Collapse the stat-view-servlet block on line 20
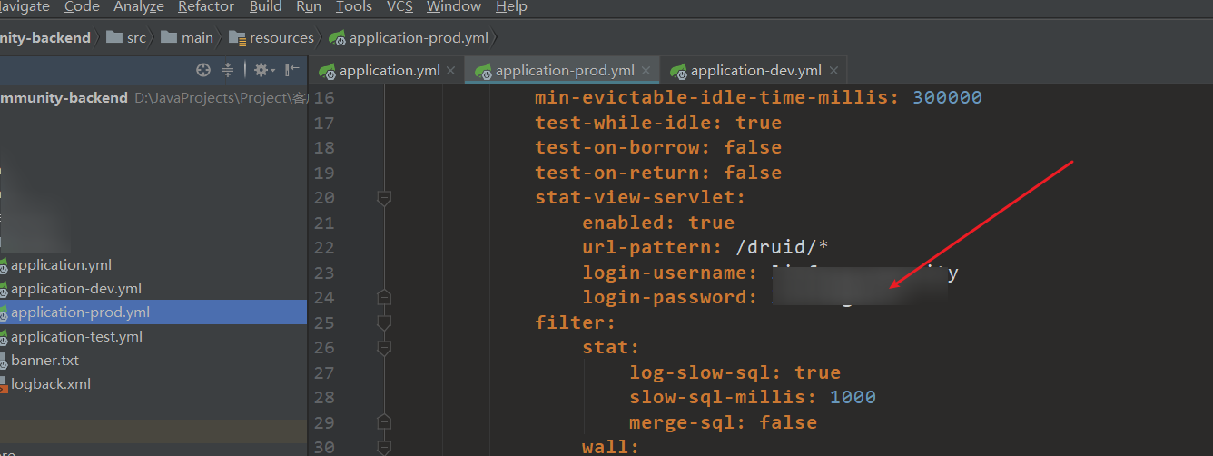Image resolution: width=1213 pixels, height=456 pixels. click(384, 198)
